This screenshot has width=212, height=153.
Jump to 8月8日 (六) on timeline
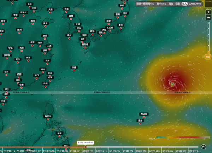click(x=167, y=151)
